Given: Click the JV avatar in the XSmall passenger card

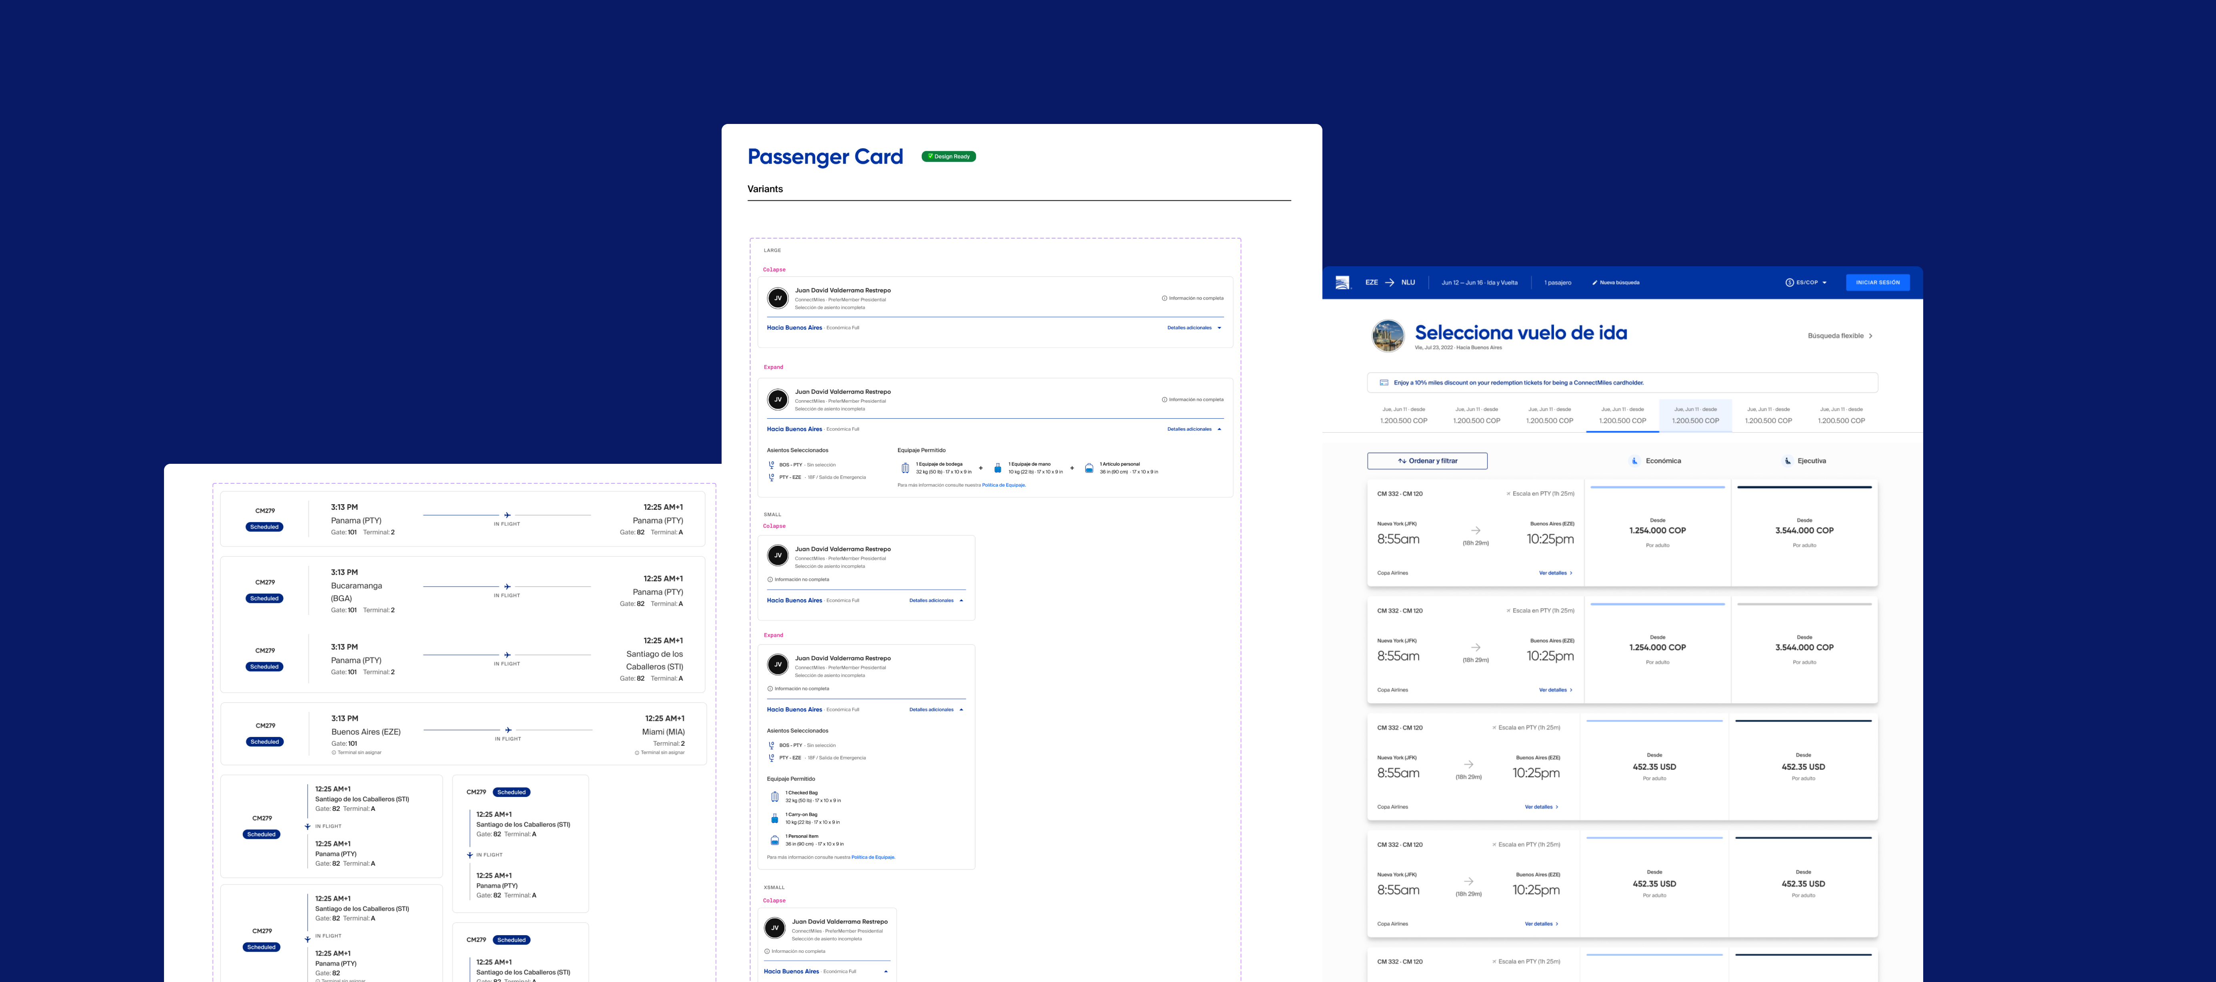Looking at the screenshot, I should (x=774, y=928).
